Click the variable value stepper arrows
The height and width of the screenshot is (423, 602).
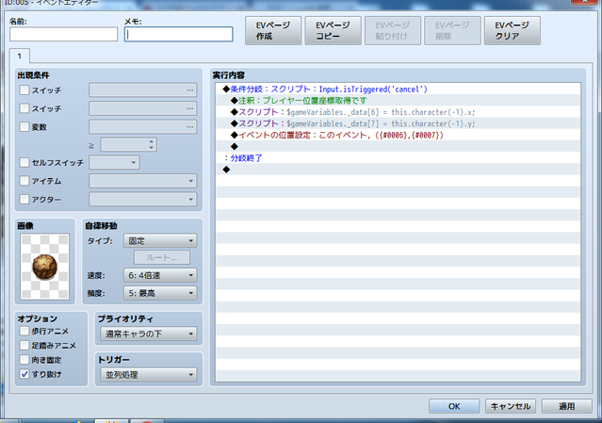152,145
